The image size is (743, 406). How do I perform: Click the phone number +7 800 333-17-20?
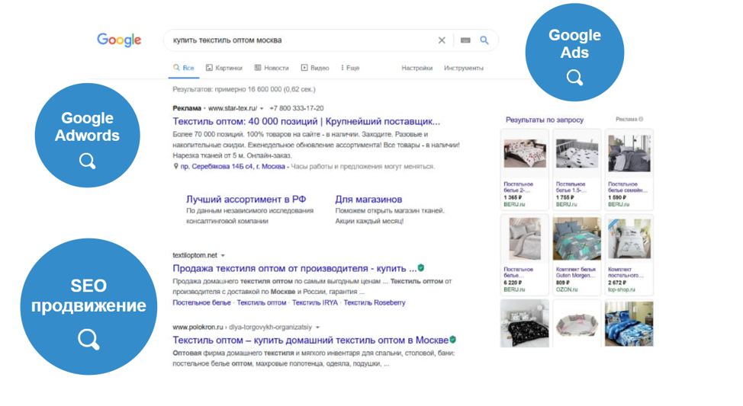point(297,108)
